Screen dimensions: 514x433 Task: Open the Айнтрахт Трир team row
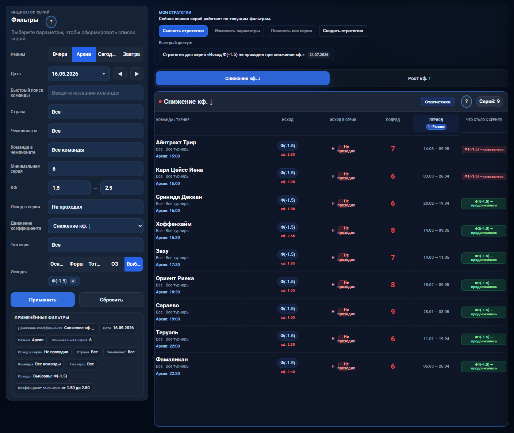(331, 149)
